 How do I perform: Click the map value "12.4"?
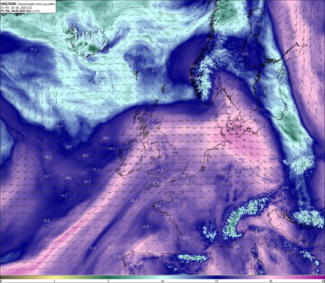(285, 188)
